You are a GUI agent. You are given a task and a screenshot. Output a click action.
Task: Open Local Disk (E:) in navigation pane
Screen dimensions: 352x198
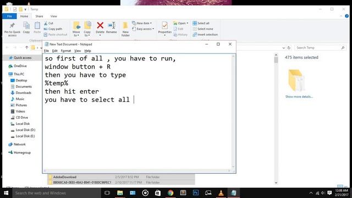23,136
